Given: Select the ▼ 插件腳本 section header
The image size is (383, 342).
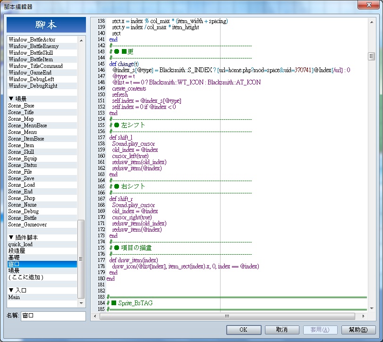Looking at the screenshot, I should coord(42,238).
